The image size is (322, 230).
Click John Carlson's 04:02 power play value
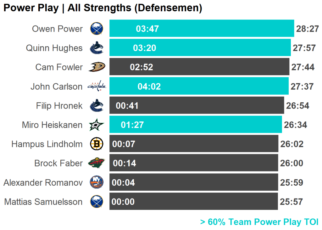click(x=149, y=86)
